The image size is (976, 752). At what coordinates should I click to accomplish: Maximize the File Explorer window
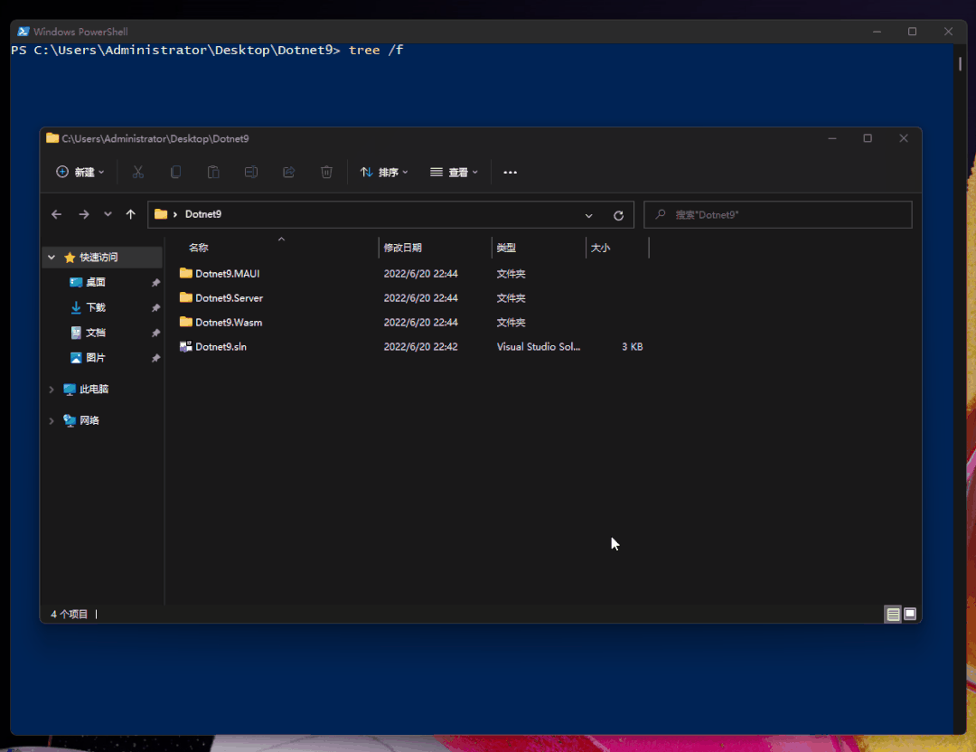[x=867, y=138]
